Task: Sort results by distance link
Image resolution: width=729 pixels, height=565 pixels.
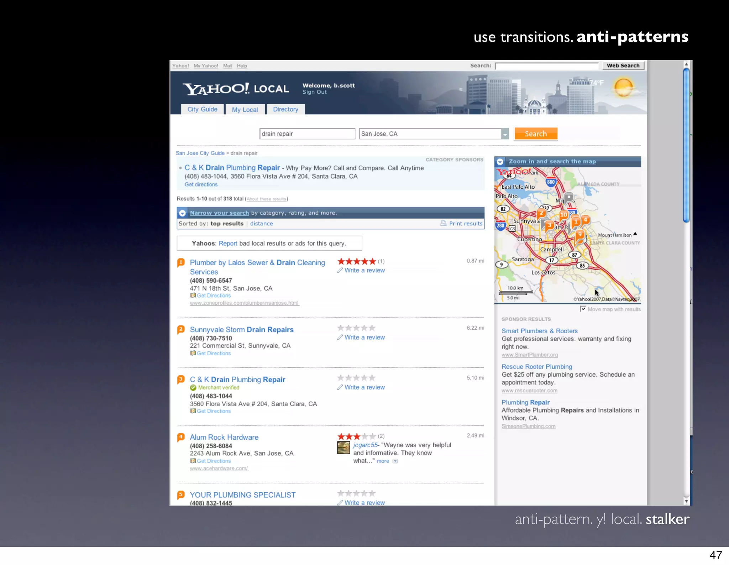Action: [261, 224]
